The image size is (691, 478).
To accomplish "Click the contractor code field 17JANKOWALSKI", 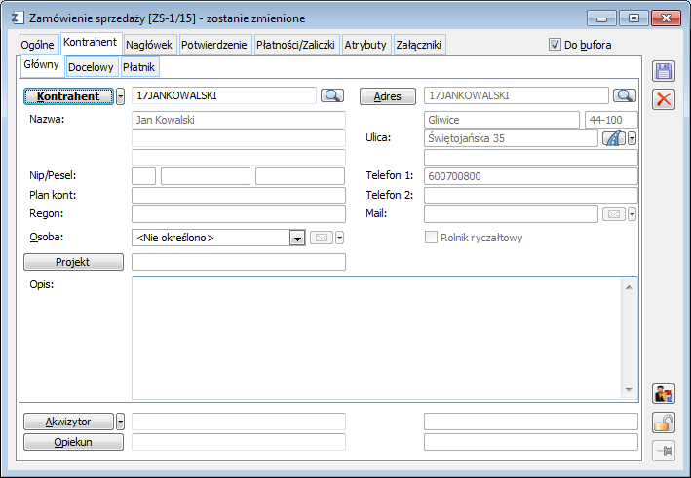I will [x=224, y=95].
